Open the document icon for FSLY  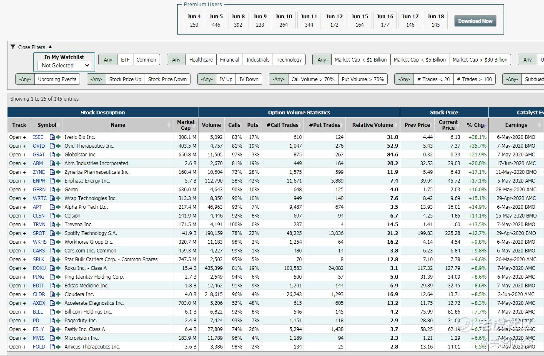53,329
